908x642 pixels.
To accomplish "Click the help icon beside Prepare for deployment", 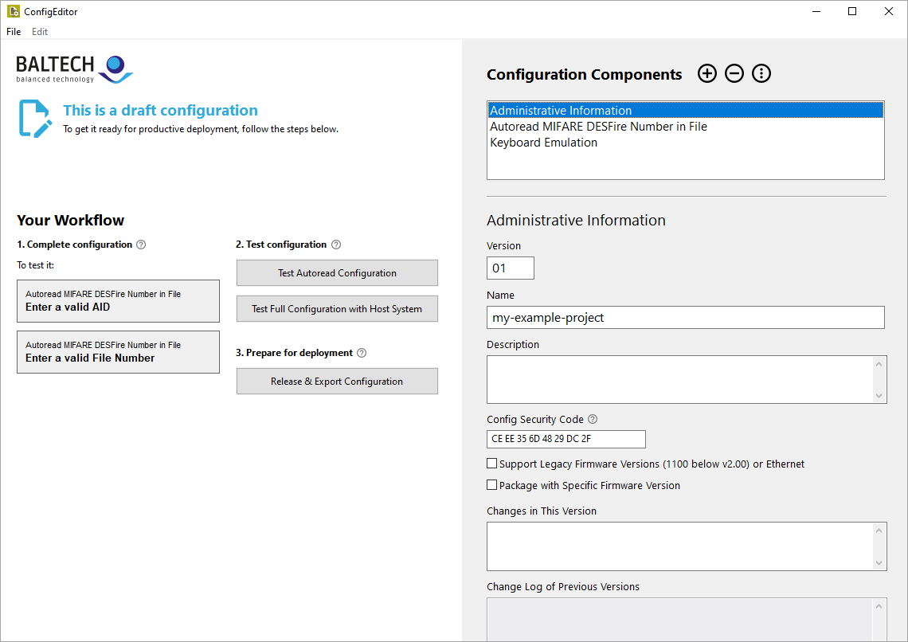I will pos(362,353).
